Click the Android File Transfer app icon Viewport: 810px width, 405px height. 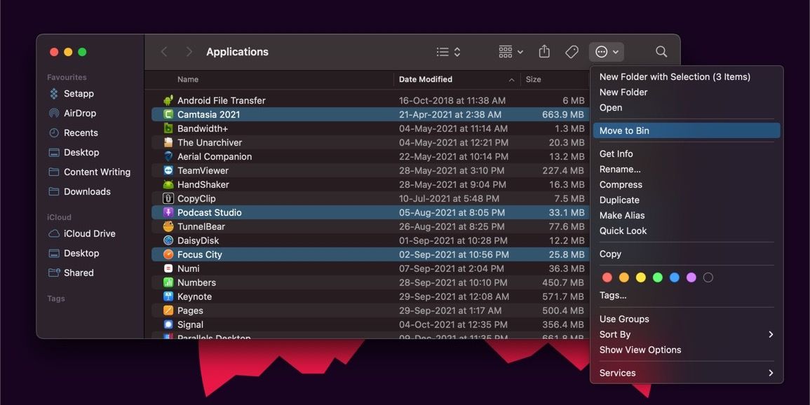pyautogui.click(x=168, y=101)
